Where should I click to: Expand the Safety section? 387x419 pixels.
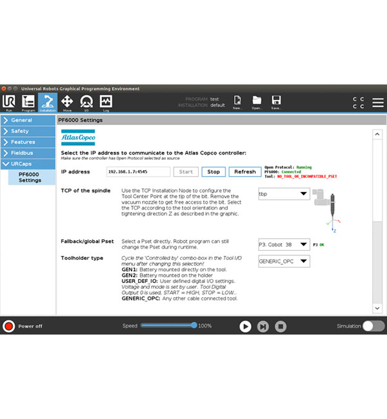click(x=28, y=132)
